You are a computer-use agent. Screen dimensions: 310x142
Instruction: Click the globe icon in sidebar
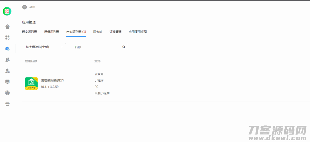[8, 93]
